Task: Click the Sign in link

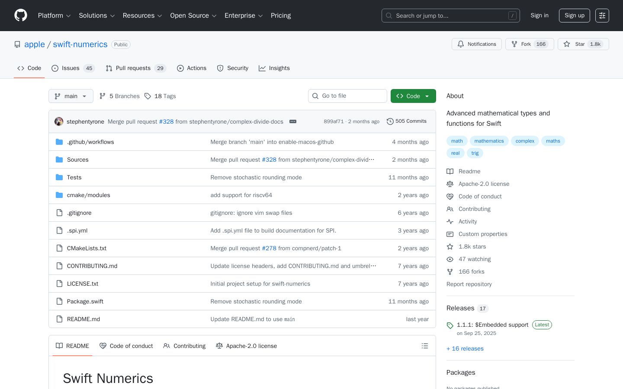Action: pos(540,16)
